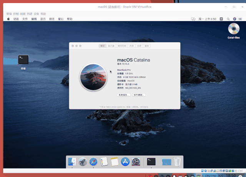Switch to the 概览 tab
This screenshot has height=177, width=246.
[103, 46]
